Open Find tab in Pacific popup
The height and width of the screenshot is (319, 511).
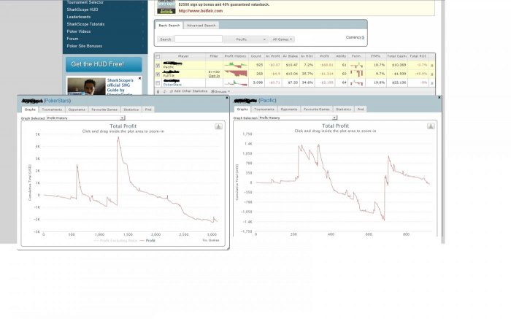[x=361, y=109]
